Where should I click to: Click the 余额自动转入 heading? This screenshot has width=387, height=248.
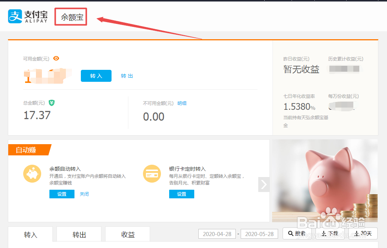click(65, 169)
